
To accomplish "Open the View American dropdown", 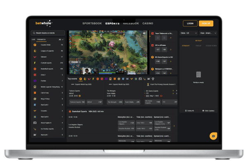I will coord(208,33).
